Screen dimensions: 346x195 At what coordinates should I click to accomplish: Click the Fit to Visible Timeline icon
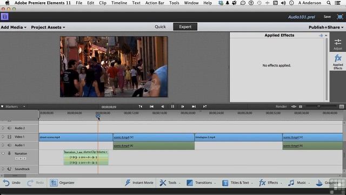(294, 107)
